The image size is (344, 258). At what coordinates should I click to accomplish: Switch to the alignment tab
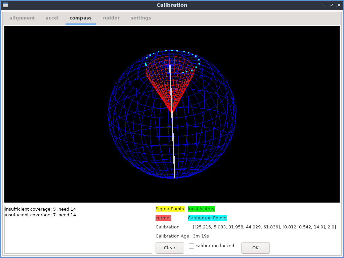22,18
